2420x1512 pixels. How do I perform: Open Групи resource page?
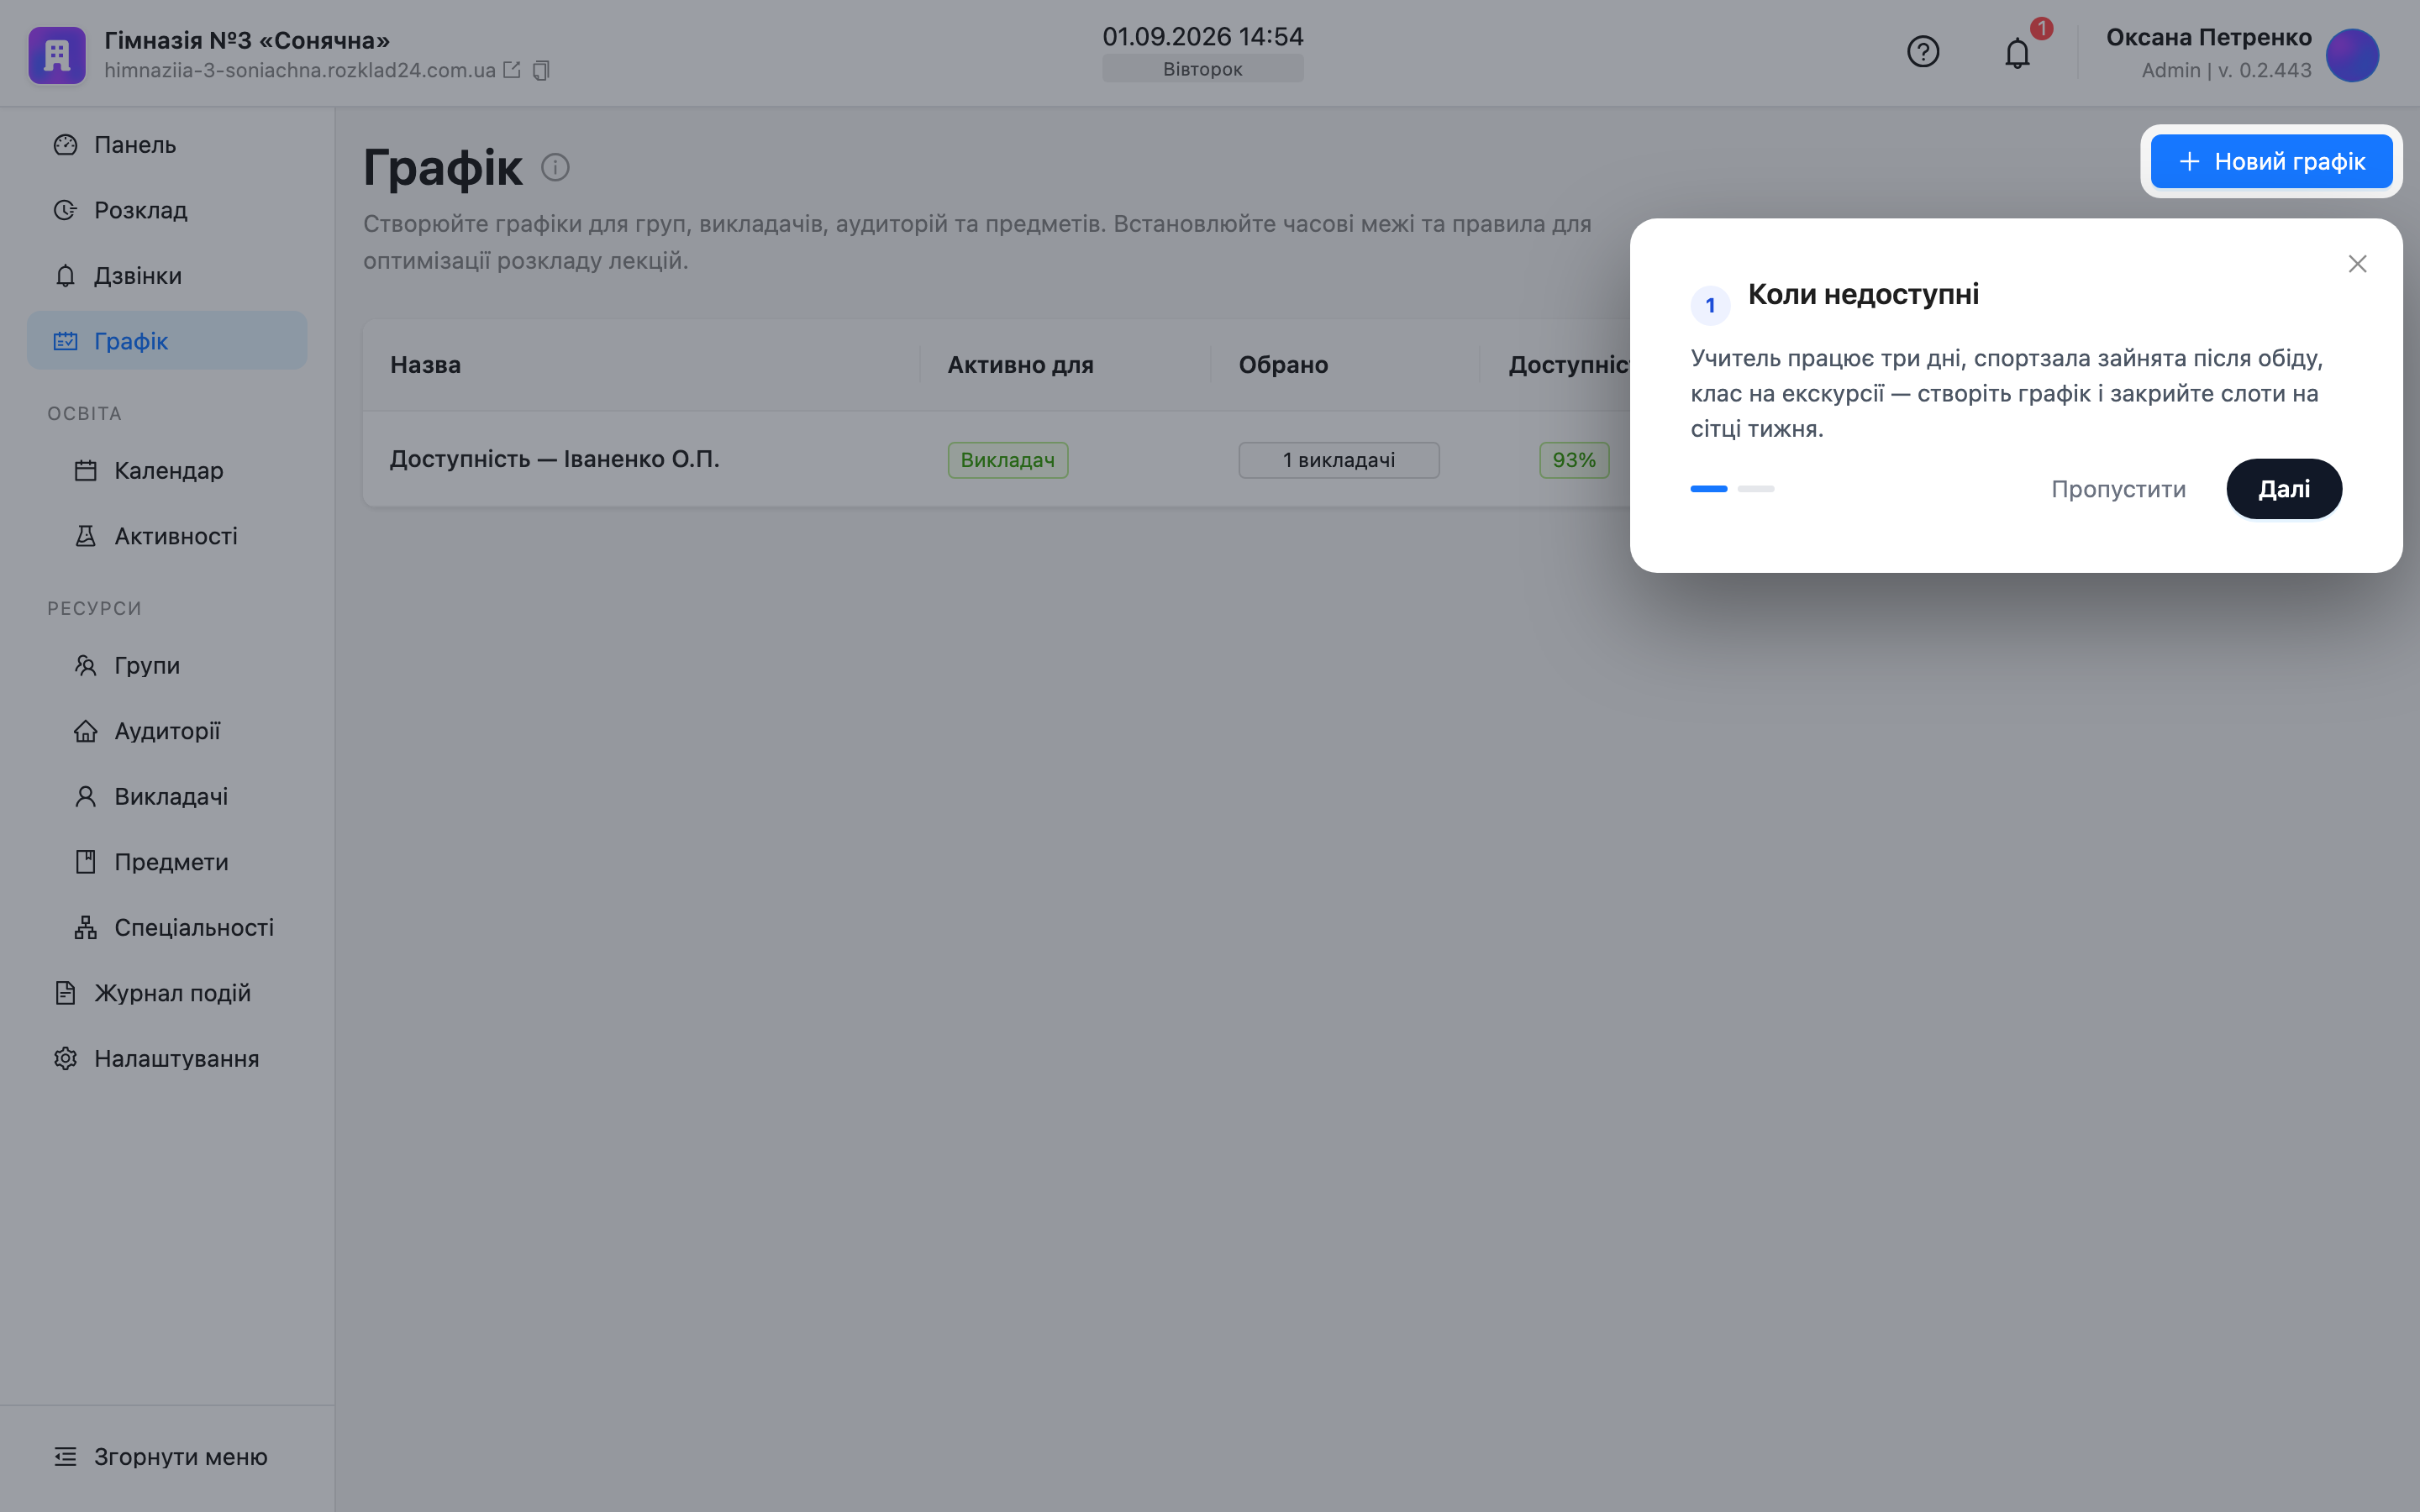click(167, 666)
